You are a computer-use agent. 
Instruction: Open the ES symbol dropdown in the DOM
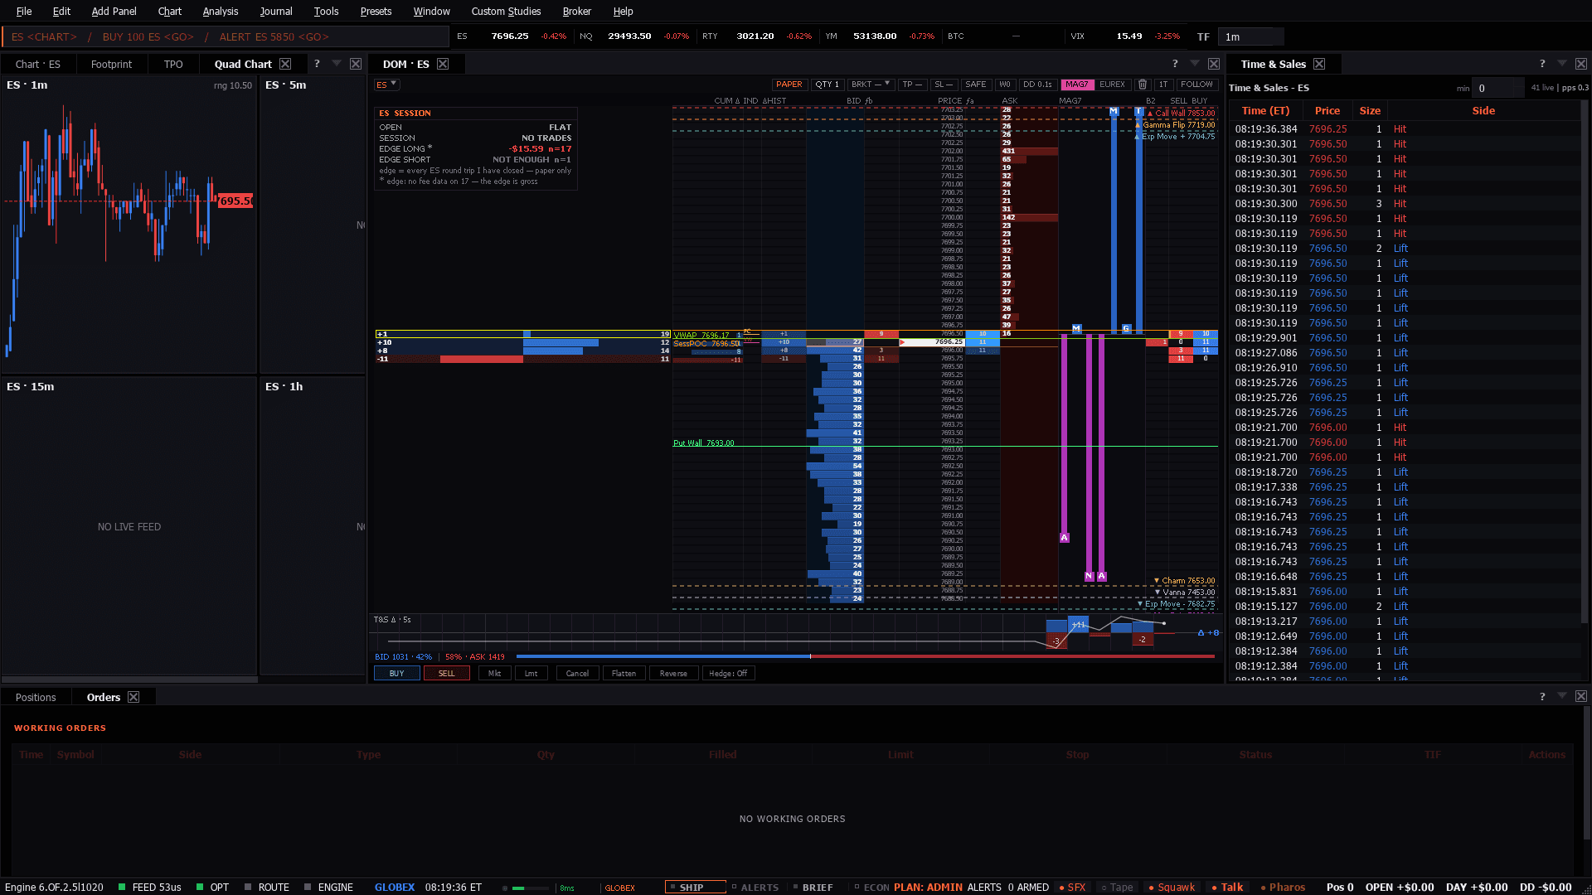(x=386, y=85)
